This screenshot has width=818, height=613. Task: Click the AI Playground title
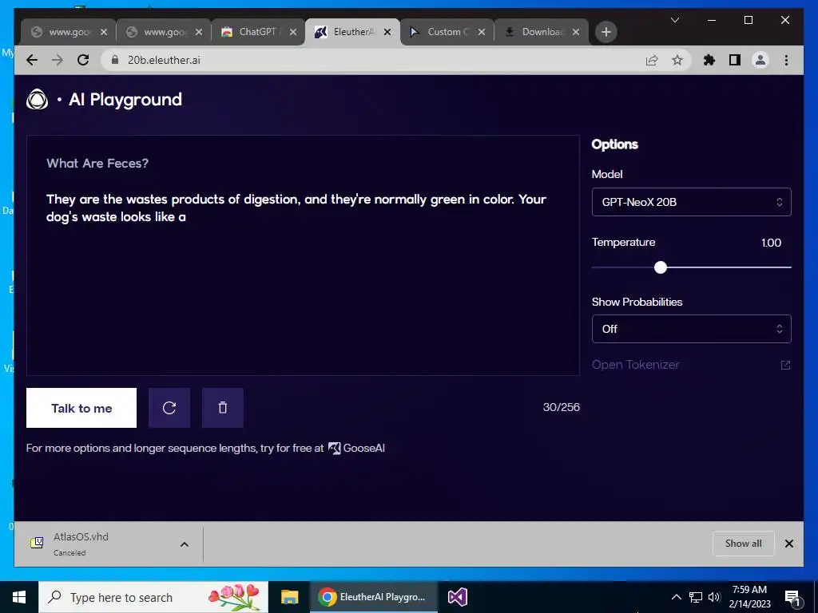(125, 100)
